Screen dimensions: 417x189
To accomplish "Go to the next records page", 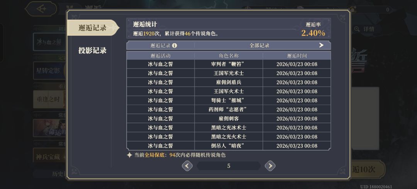I will tap(270, 166).
